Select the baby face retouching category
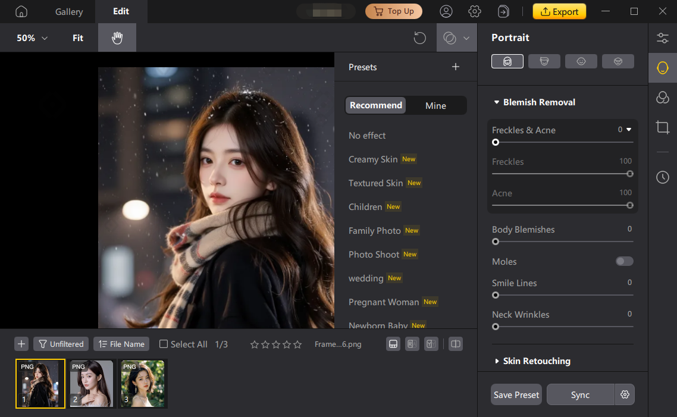The height and width of the screenshot is (417, 677). [581, 61]
